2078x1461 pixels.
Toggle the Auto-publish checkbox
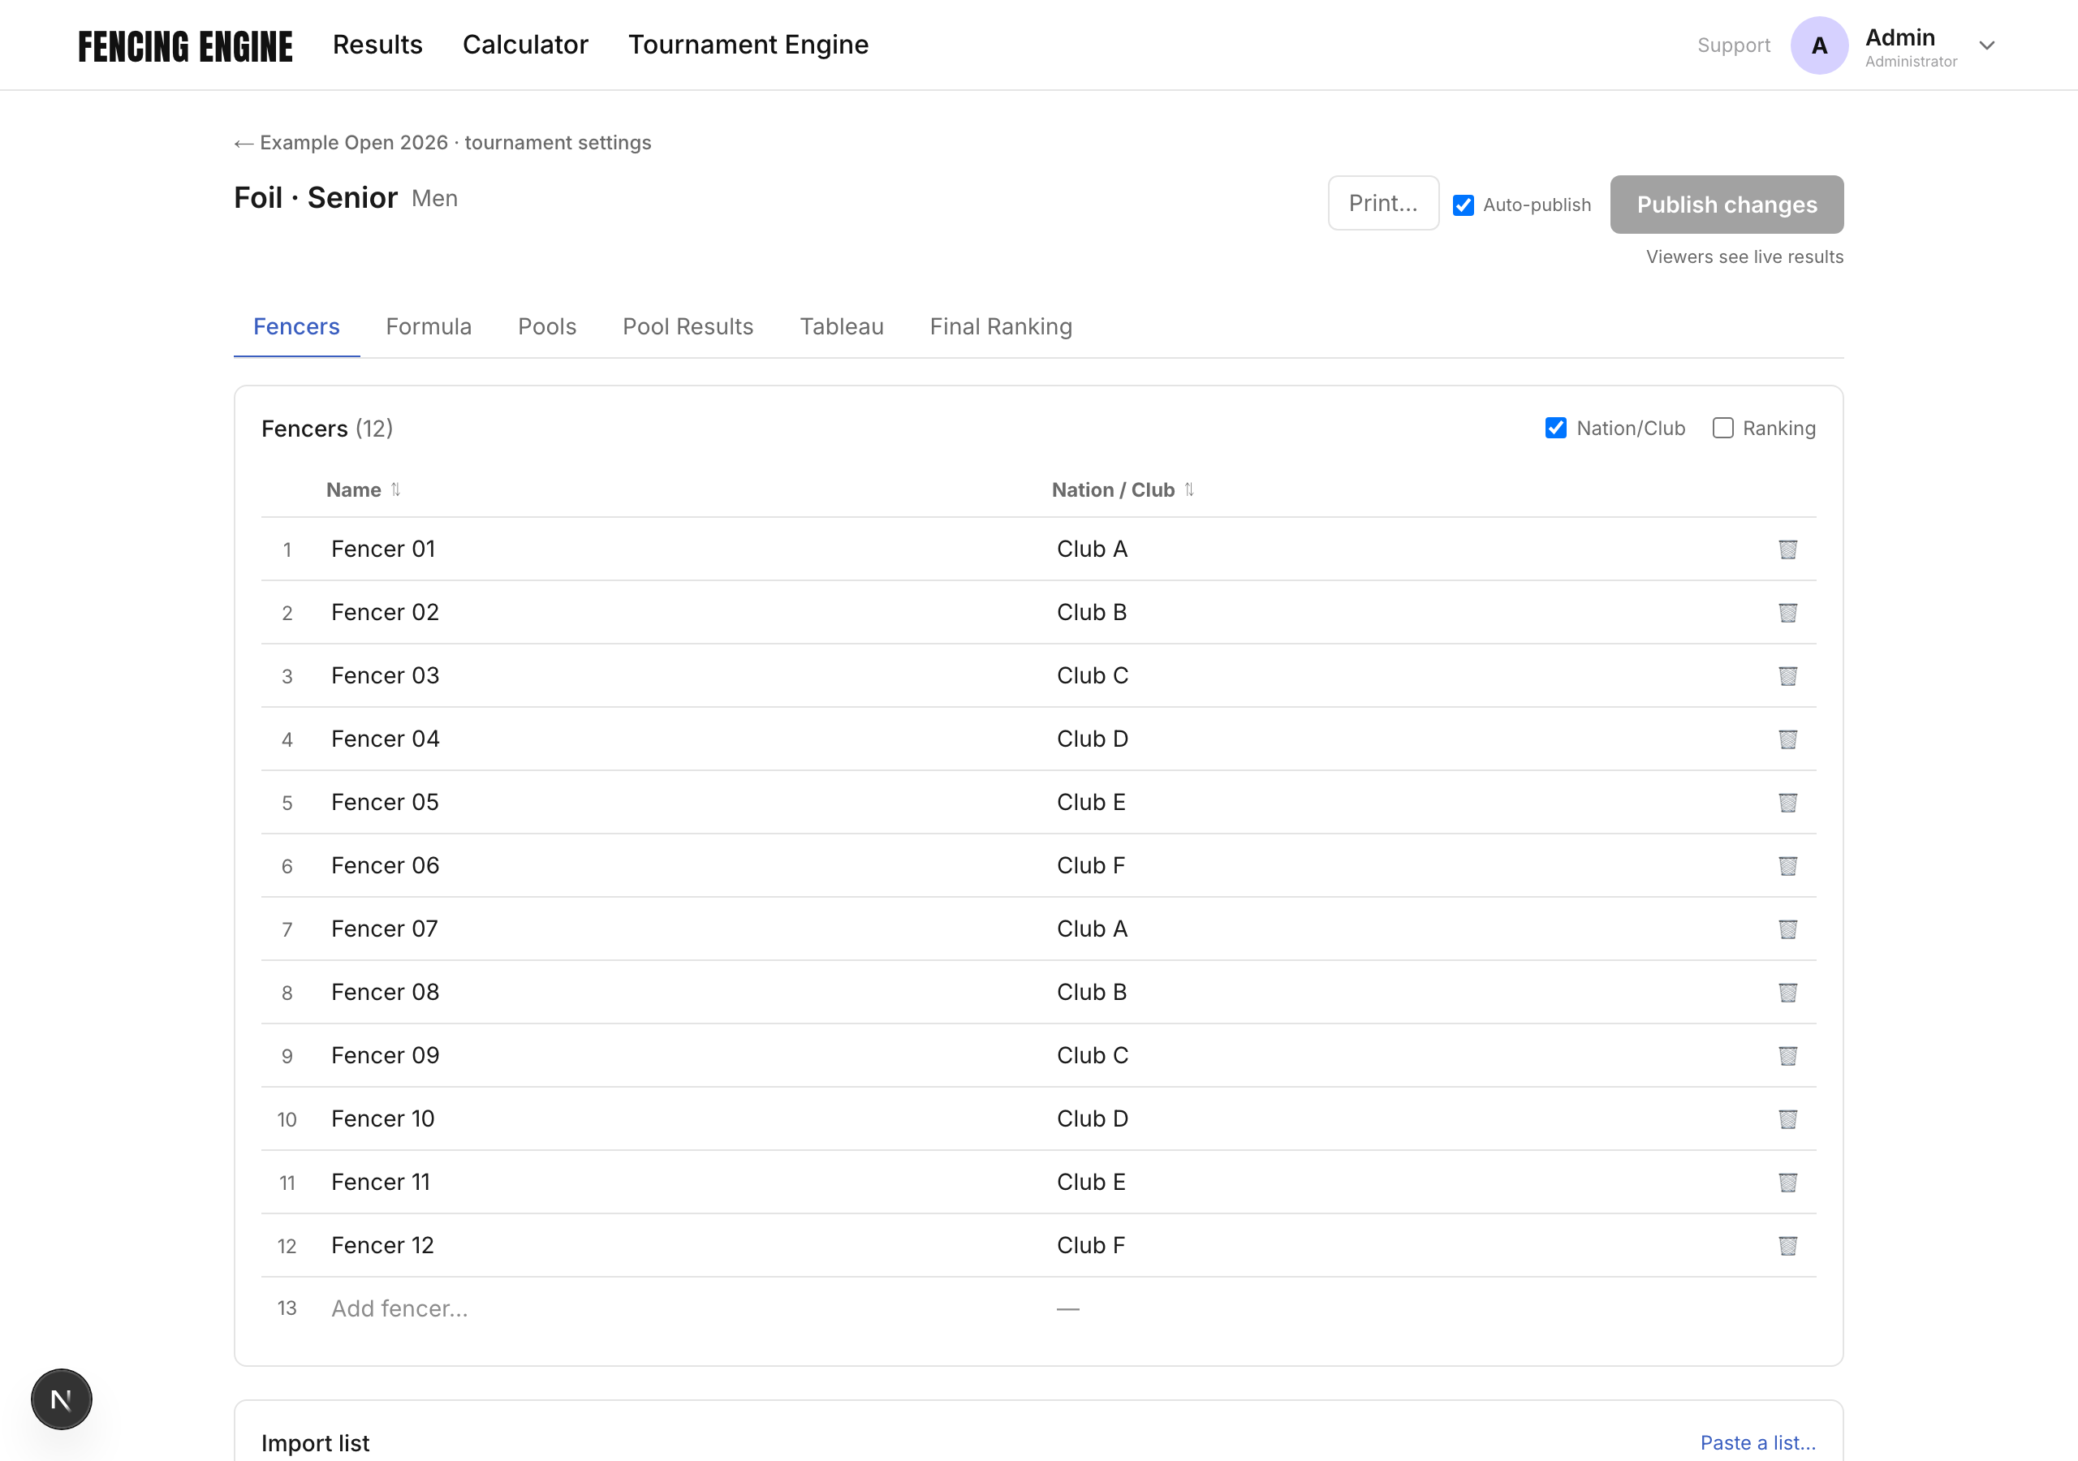(1464, 205)
